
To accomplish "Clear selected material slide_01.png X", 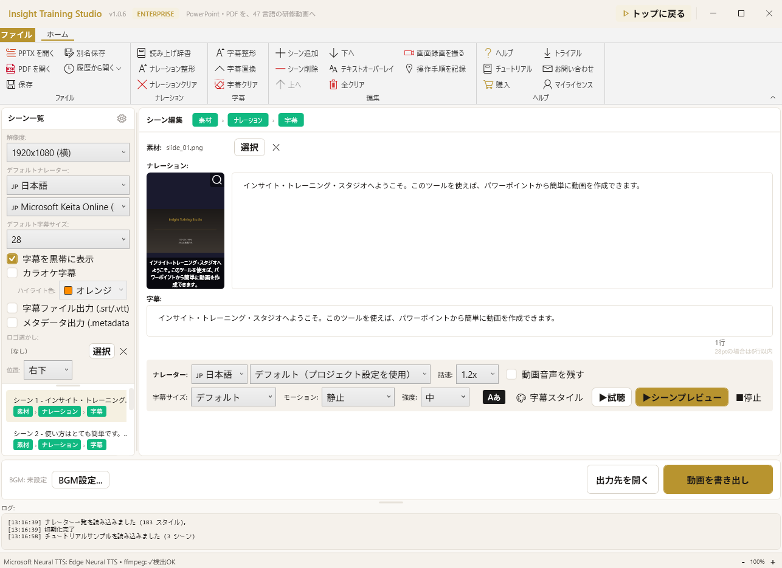I will [276, 147].
